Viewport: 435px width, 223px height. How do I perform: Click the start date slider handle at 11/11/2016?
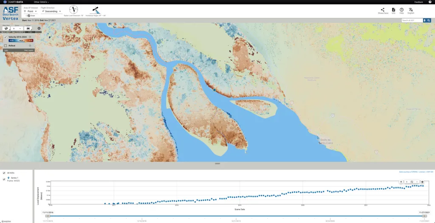click(x=48, y=216)
